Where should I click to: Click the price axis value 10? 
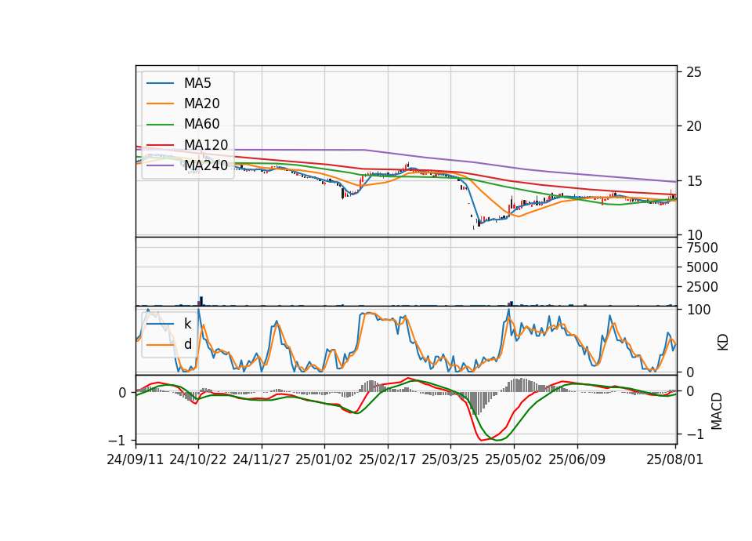tap(693, 235)
